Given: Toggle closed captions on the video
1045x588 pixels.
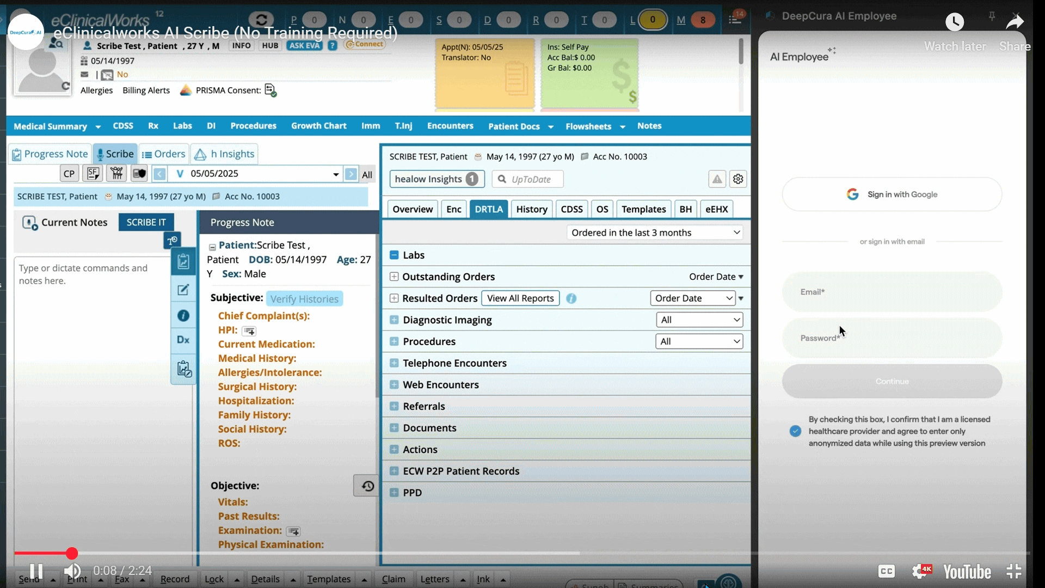Looking at the screenshot, I should [887, 571].
